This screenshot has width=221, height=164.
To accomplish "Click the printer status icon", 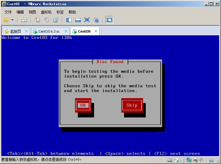I will pyautogui.click(x=195, y=160).
